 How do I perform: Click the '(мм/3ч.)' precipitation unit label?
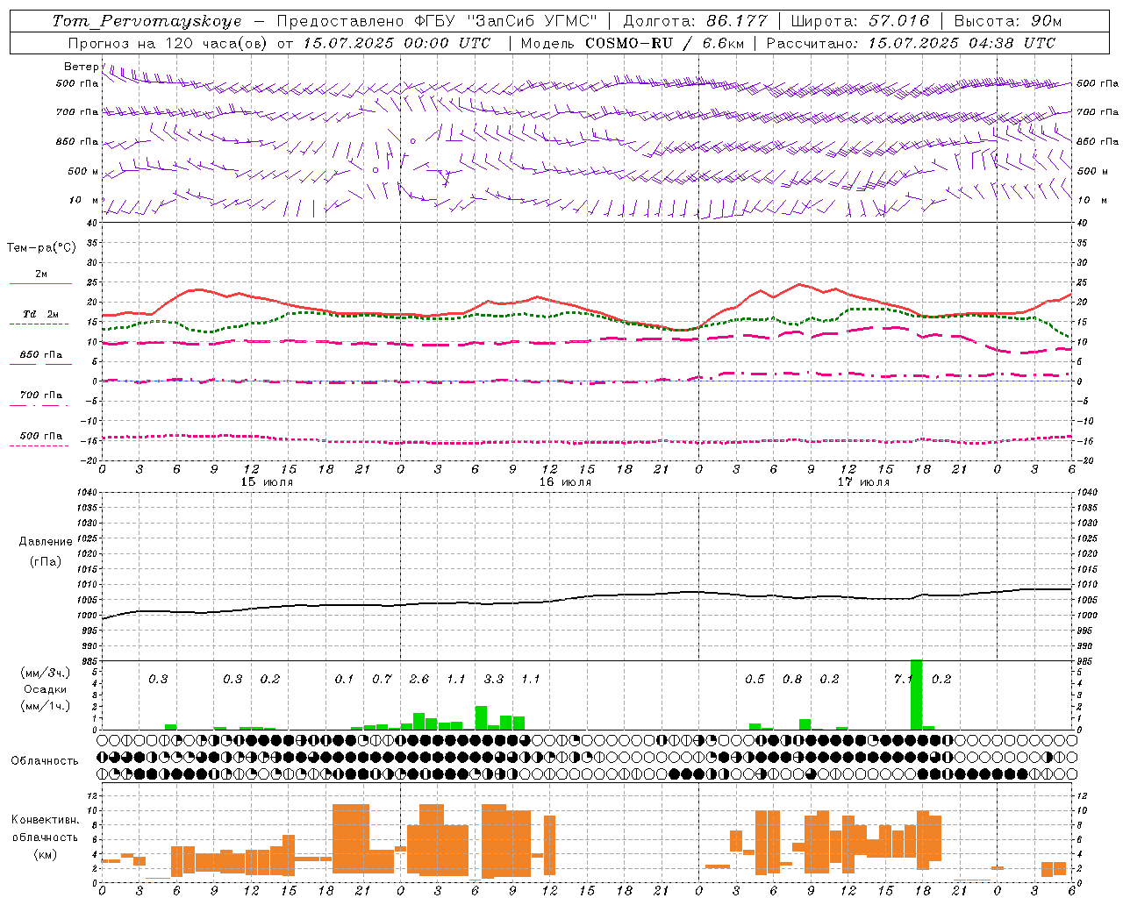[46, 673]
